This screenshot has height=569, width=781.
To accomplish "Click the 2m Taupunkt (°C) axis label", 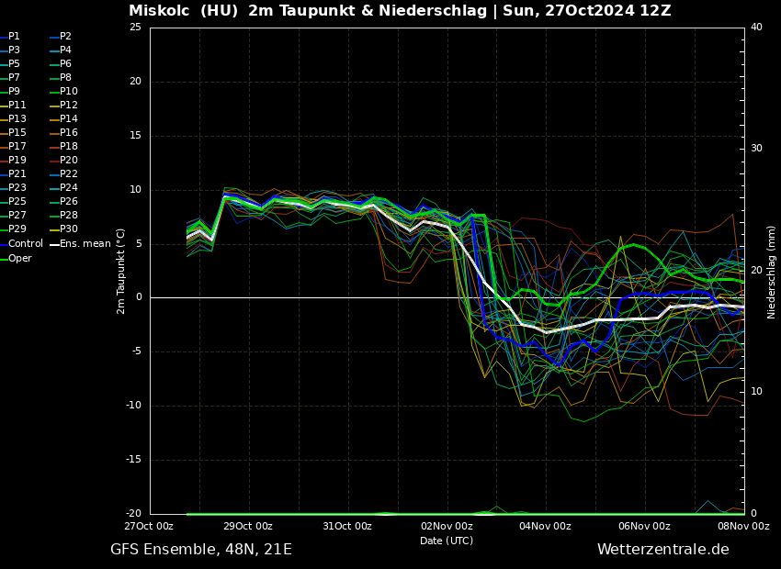I will coord(121,271).
